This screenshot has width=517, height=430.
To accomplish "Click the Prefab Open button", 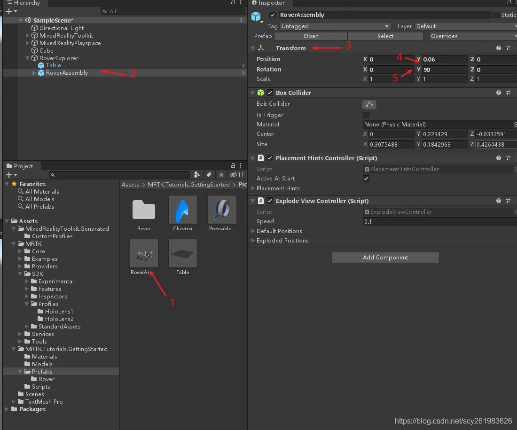I will 311,36.
